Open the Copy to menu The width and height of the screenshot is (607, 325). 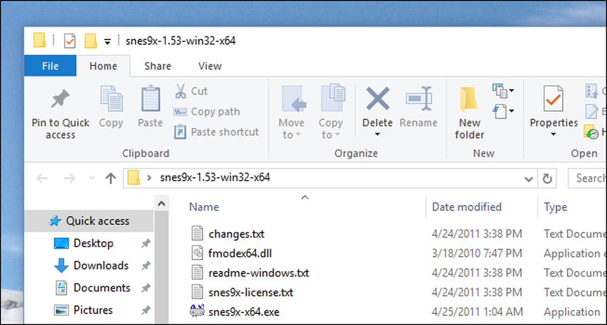(x=331, y=113)
